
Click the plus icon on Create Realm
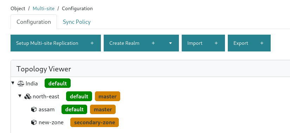[153, 43]
